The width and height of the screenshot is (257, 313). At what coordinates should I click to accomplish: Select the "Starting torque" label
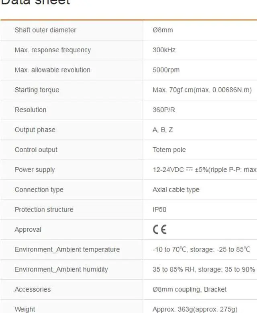pyautogui.click(x=37, y=90)
